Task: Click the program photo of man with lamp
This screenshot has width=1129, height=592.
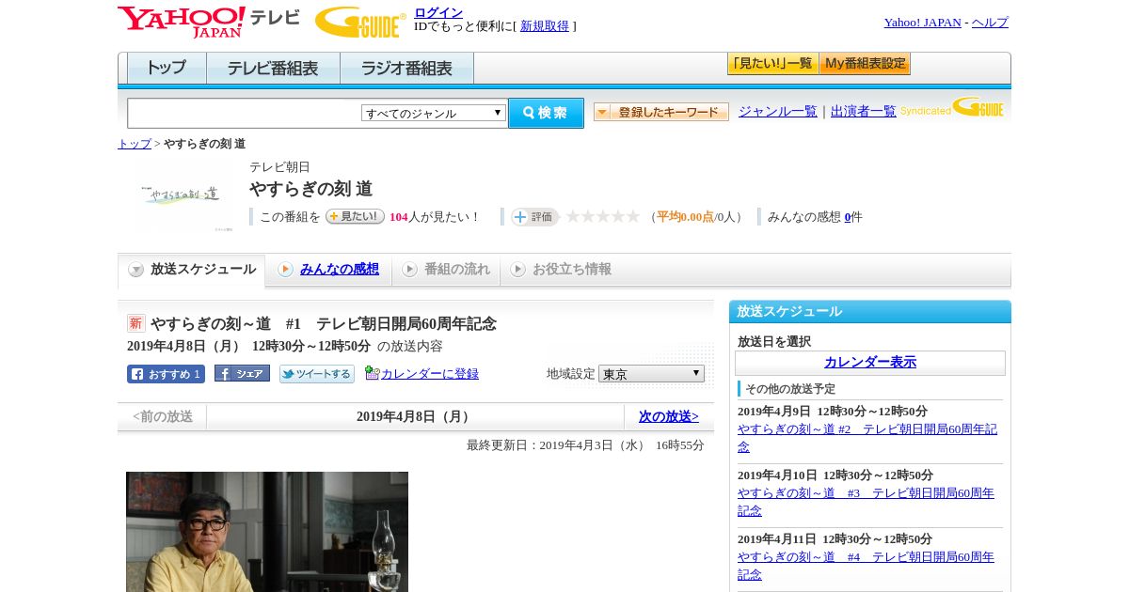Action: point(267,532)
